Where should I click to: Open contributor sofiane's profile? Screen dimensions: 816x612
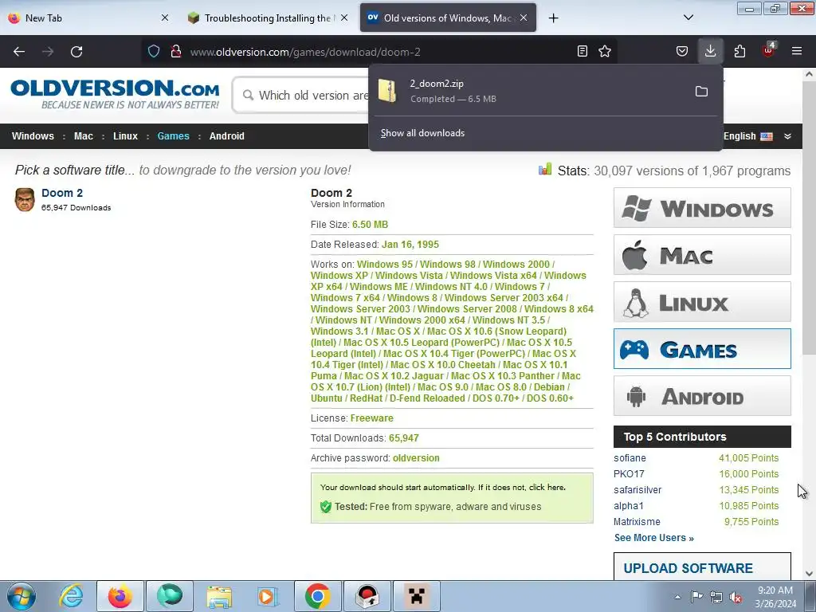630,458
